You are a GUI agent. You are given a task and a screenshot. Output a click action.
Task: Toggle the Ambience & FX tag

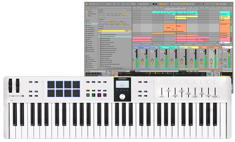(x=125, y=15)
